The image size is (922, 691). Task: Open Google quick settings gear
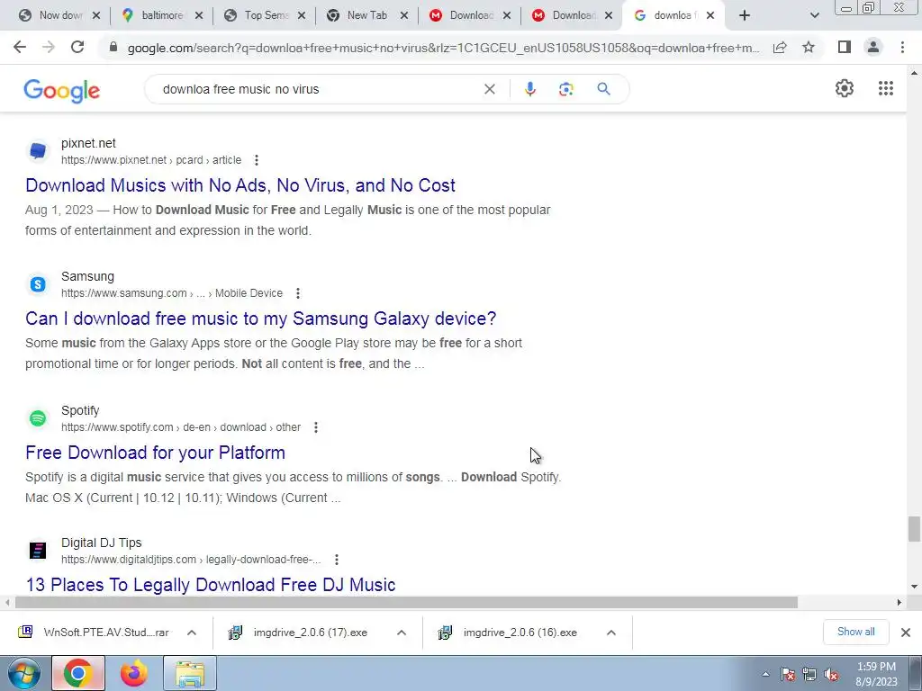tap(845, 88)
